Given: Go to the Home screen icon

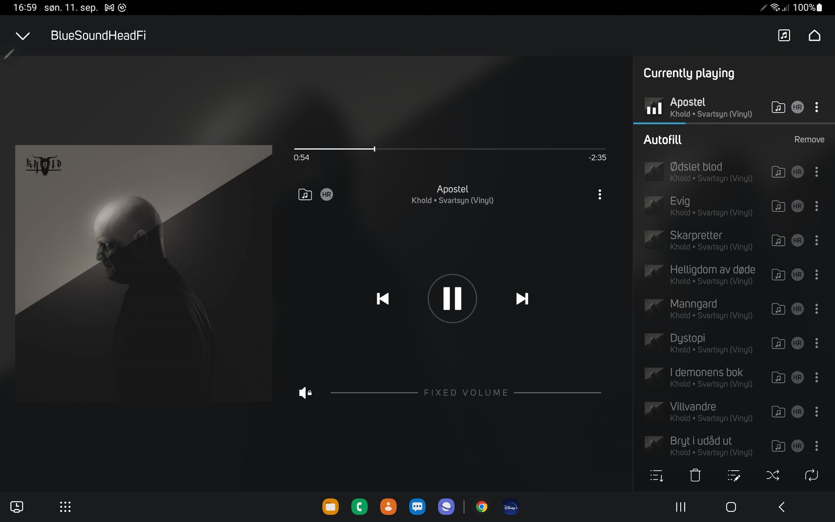Looking at the screenshot, I should 814,35.
